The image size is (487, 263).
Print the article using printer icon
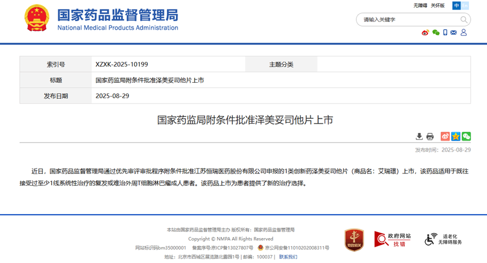click(430, 136)
